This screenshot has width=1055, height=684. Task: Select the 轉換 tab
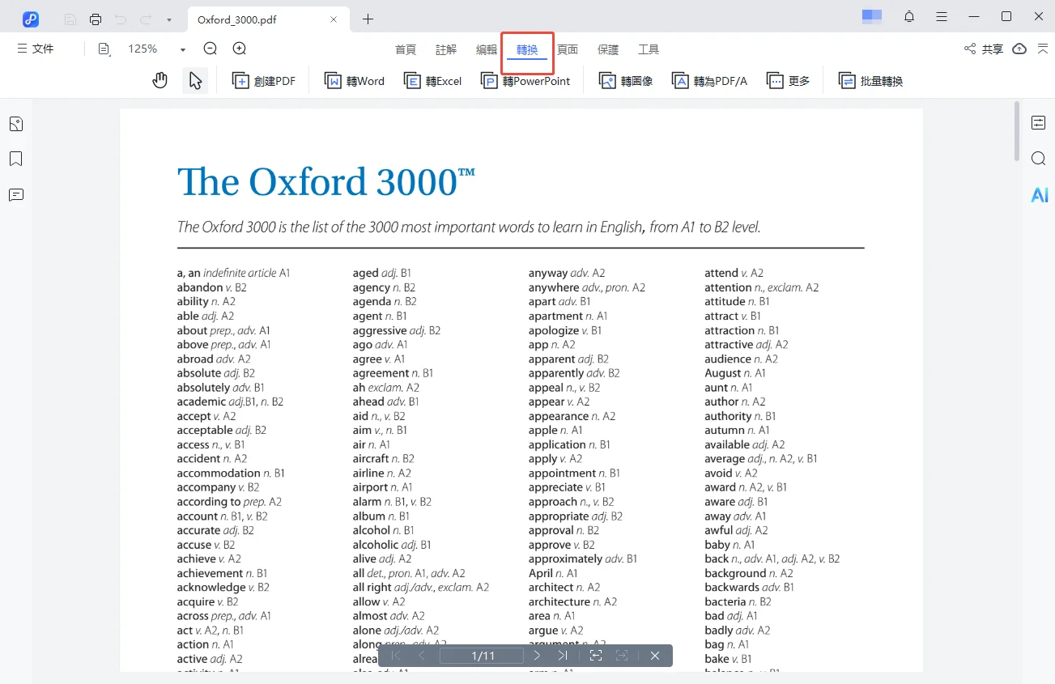[527, 49]
